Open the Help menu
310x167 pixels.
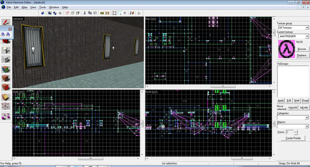[x=65, y=7]
